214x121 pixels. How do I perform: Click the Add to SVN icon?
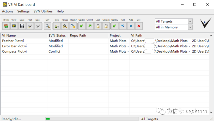pyautogui.click(x=131, y=26)
